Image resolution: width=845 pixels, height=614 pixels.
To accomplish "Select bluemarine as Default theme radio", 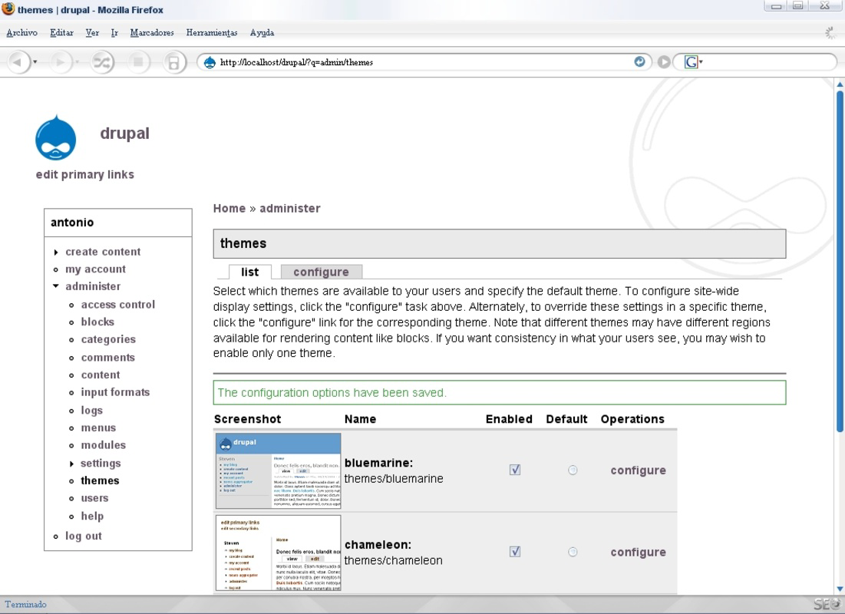I will [x=573, y=470].
